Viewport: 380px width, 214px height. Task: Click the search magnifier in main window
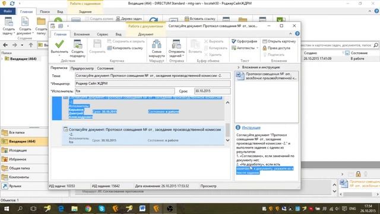point(376,45)
